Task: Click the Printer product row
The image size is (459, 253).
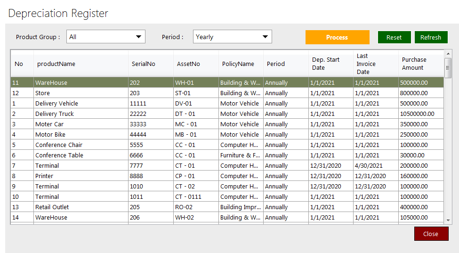Action: [45, 176]
